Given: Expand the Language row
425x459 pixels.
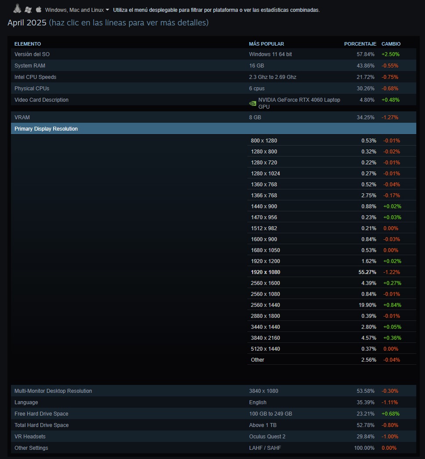Looking at the screenshot, I should pyautogui.click(x=26, y=402).
